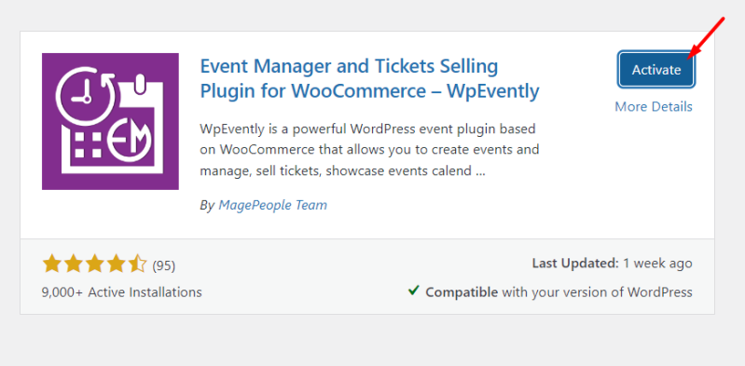Click the green compatibility checkmark icon
Image resolution: width=745 pixels, height=366 pixels.
click(x=414, y=291)
